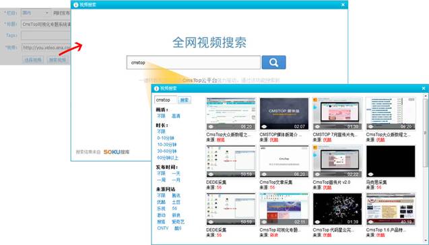Viewport: 429px width, 245px height.
Task: Click the 视频 URL input field
Action: 46,48
